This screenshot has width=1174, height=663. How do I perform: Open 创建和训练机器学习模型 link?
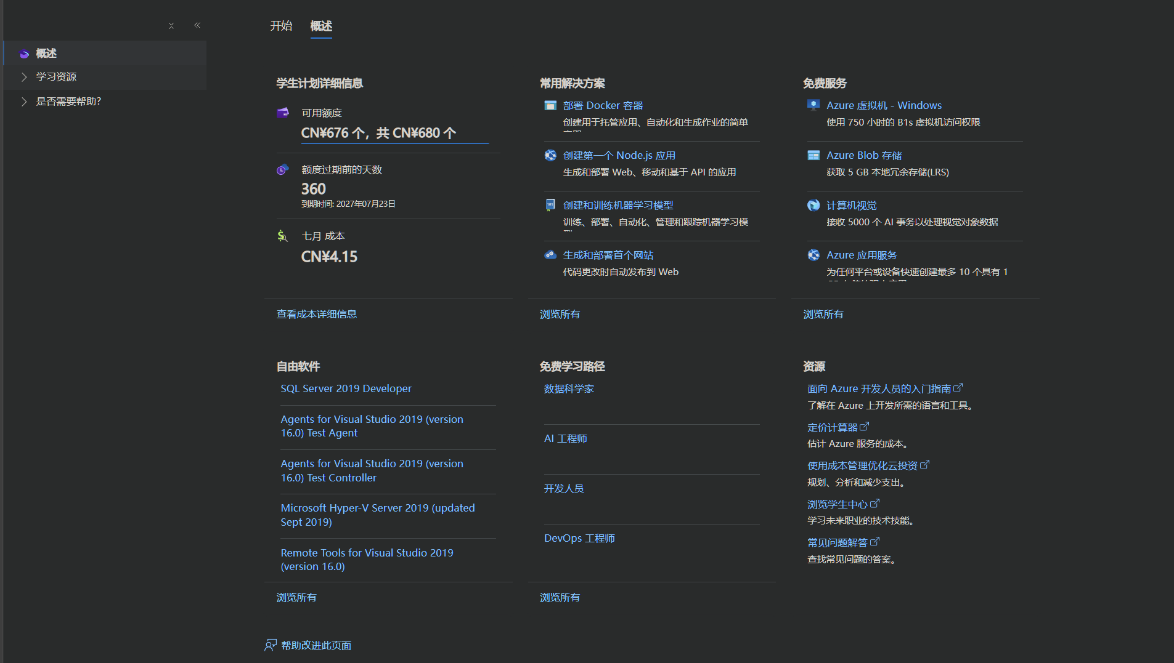click(x=618, y=205)
